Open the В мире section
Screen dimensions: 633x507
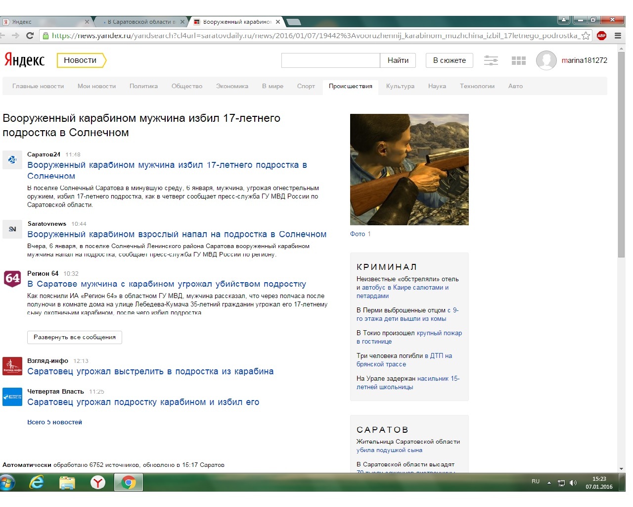pyautogui.click(x=272, y=86)
